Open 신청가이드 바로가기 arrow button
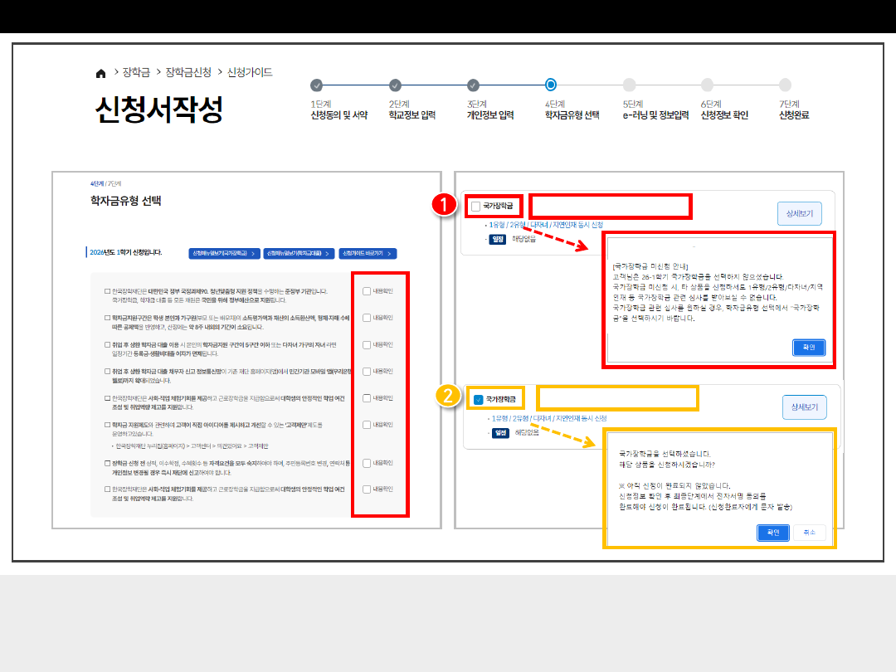 [x=368, y=254]
